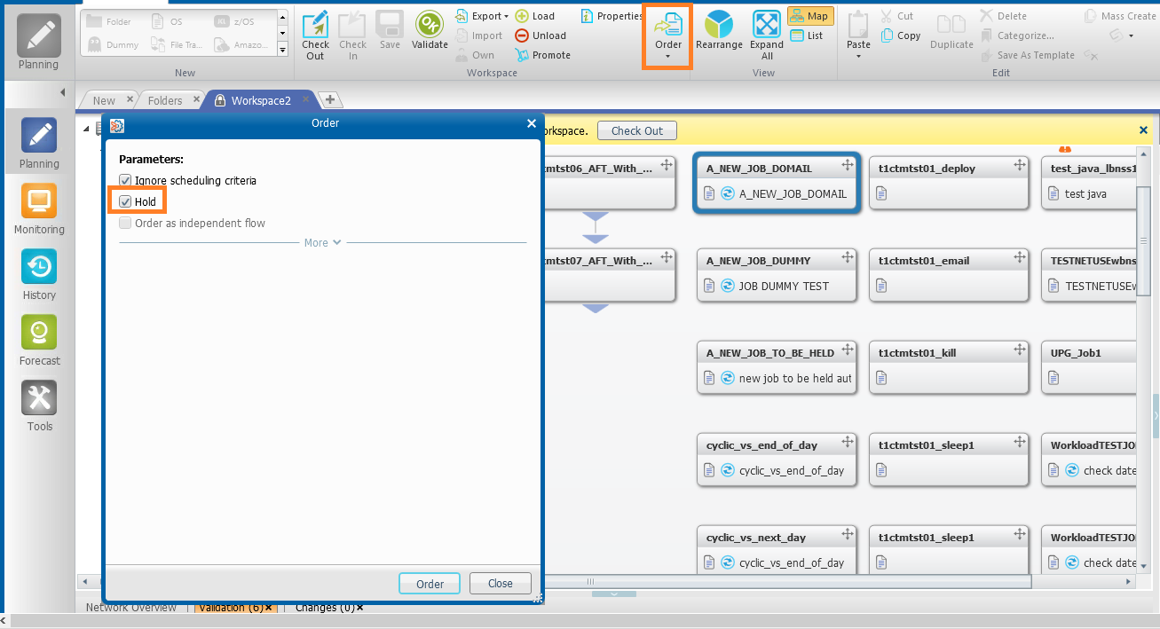The height and width of the screenshot is (629, 1160).
Task: Click move handle on t1ctmtst01_deploy tile
Action: point(1020,165)
